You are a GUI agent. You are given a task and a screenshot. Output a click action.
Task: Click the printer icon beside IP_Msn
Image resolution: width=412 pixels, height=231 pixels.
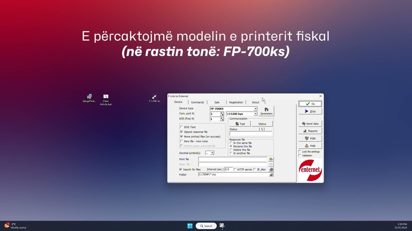click(x=271, y=169)
